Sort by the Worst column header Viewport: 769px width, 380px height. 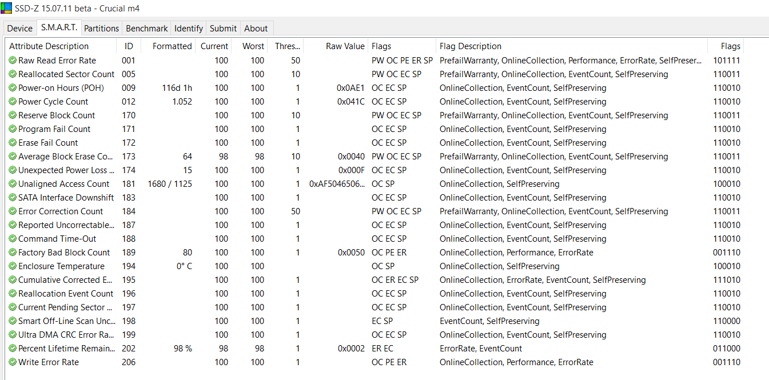[249, 46]
